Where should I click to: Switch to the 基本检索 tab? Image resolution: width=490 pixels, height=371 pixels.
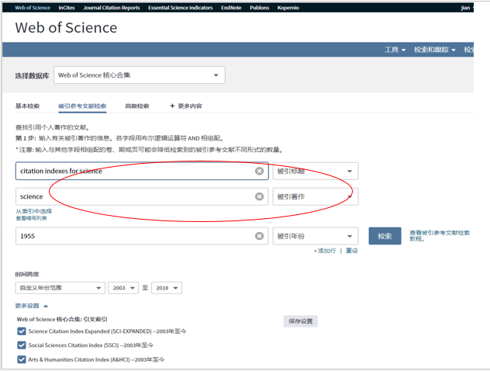pyautogui.click(x=27, y=106)
